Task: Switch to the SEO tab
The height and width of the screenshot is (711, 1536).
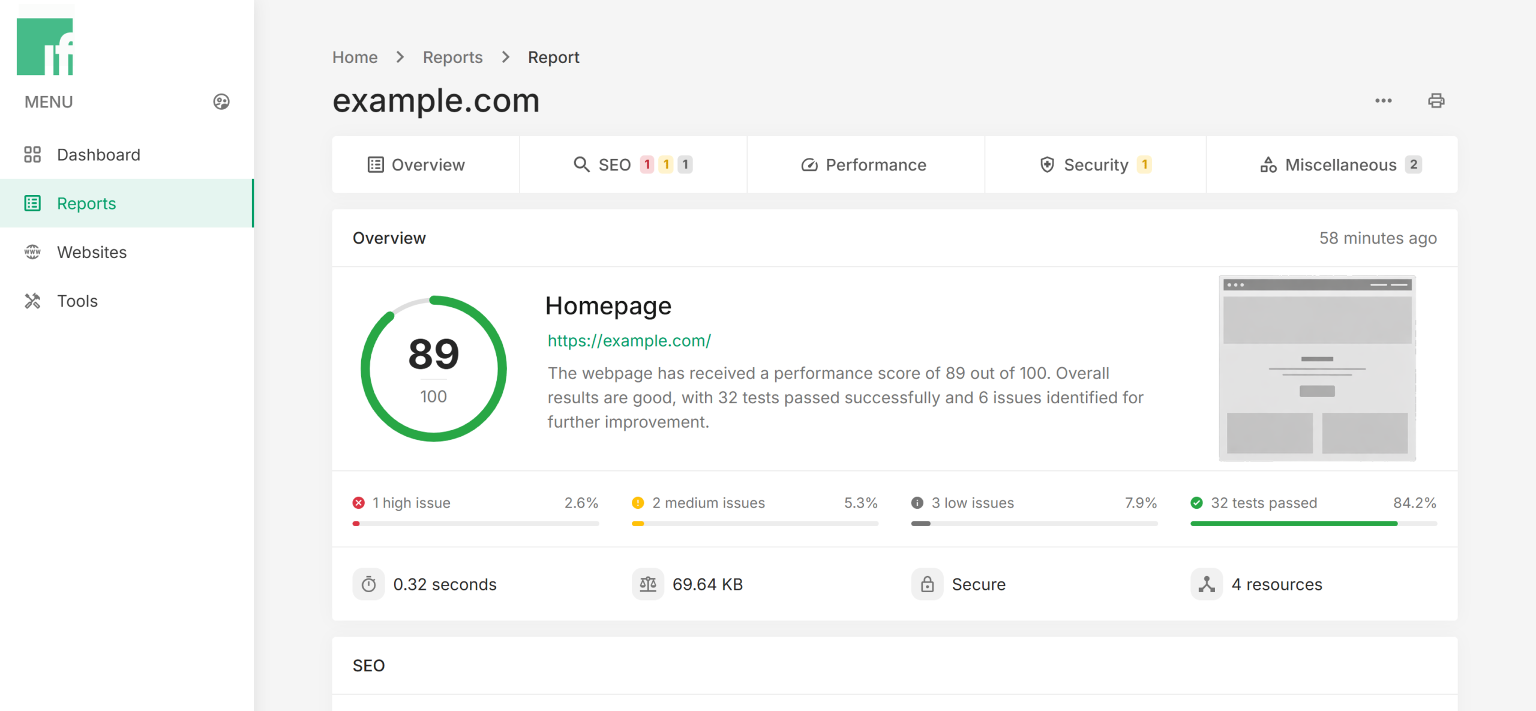Action: click(613, 164)
